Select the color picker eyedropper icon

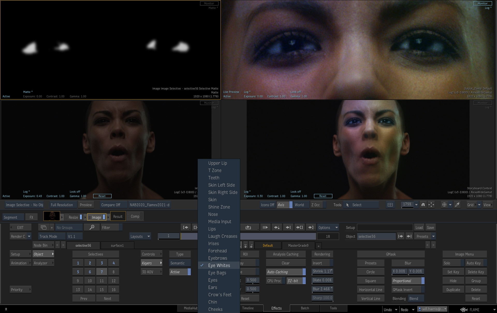click(x=457, y=205)
